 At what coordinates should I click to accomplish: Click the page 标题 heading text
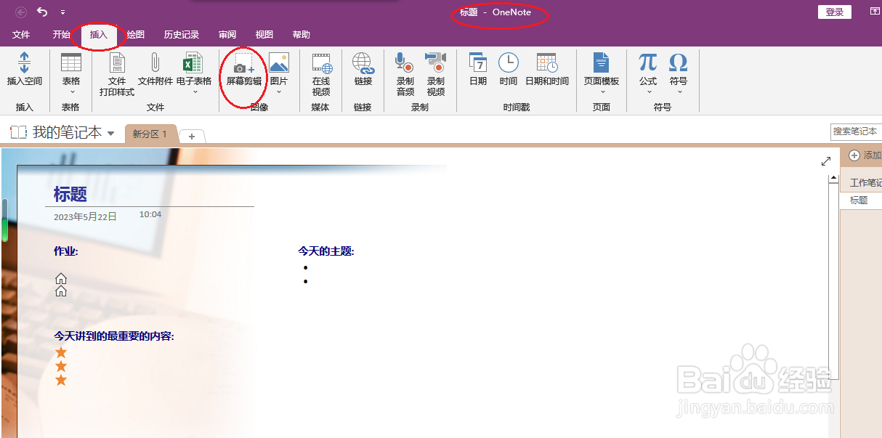click(x=70, y=194)
